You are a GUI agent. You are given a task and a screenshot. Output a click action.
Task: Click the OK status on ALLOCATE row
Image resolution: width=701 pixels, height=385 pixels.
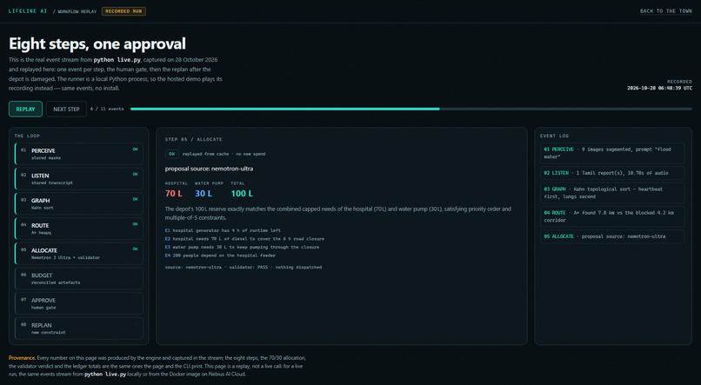135,249
